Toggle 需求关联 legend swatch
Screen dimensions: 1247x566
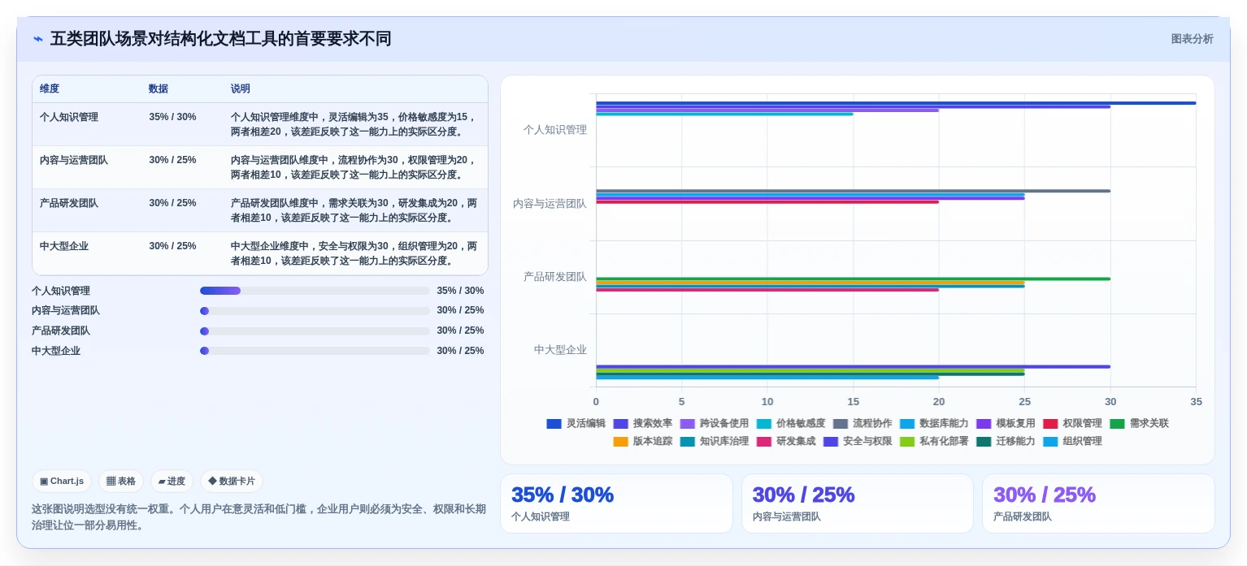1117,423
